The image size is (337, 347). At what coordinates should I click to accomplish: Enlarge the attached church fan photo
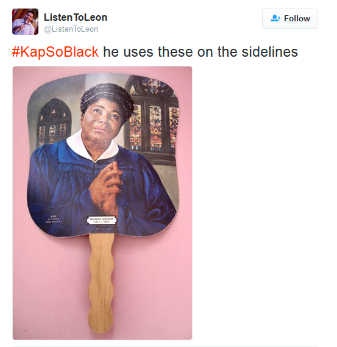[x=102, y=203]
